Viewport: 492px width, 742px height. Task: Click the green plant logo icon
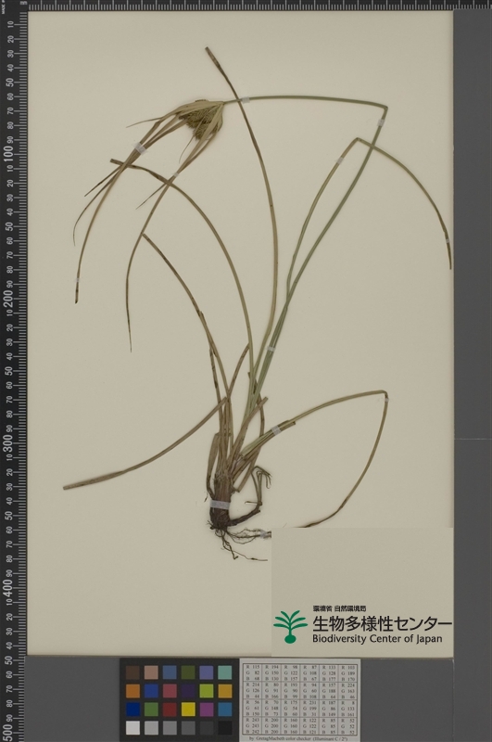click(290, 627)
